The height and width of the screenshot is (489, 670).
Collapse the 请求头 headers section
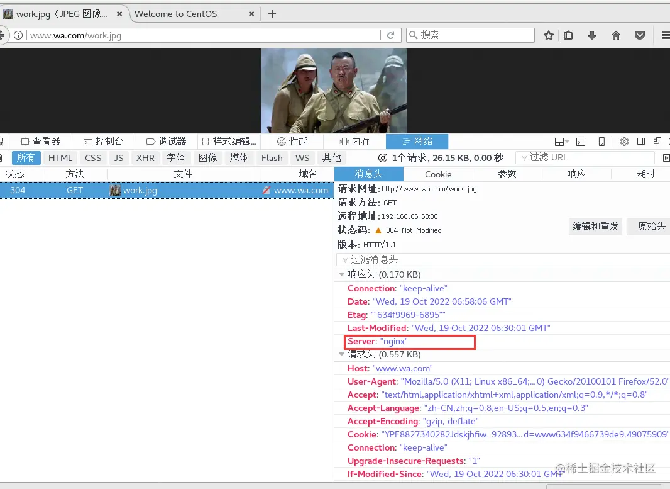click(x=341, y=354)
